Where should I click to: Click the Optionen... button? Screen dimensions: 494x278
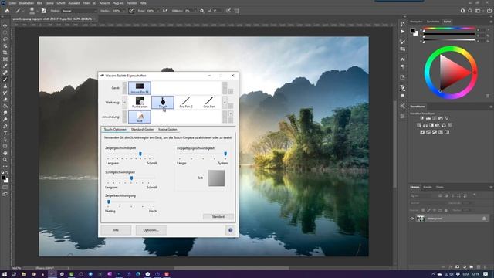click(151, 230)
